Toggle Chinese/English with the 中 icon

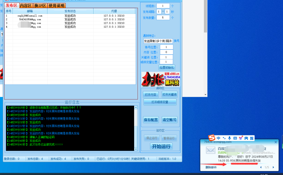218,138
